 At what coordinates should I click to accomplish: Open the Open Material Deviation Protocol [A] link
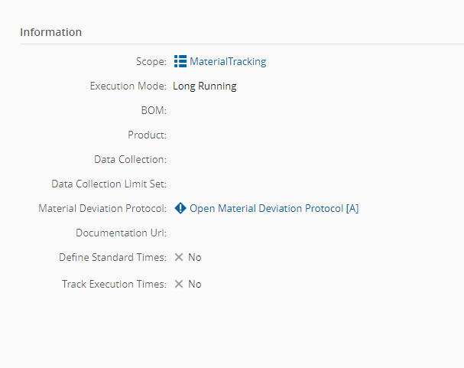click(274, 208)
